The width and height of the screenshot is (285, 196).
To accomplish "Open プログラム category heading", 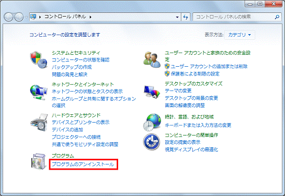I will pos(63,156).
